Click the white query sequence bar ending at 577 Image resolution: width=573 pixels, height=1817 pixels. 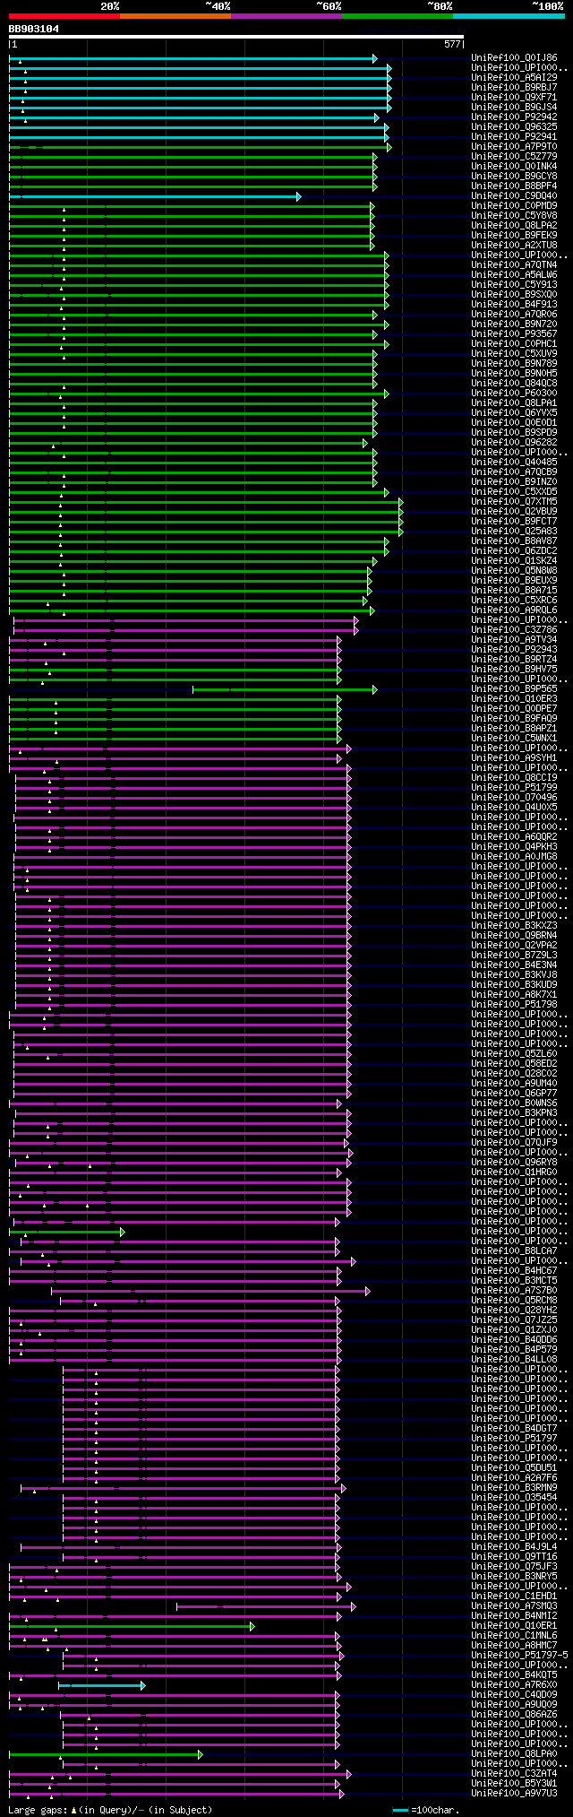click(x=236, y=38)
